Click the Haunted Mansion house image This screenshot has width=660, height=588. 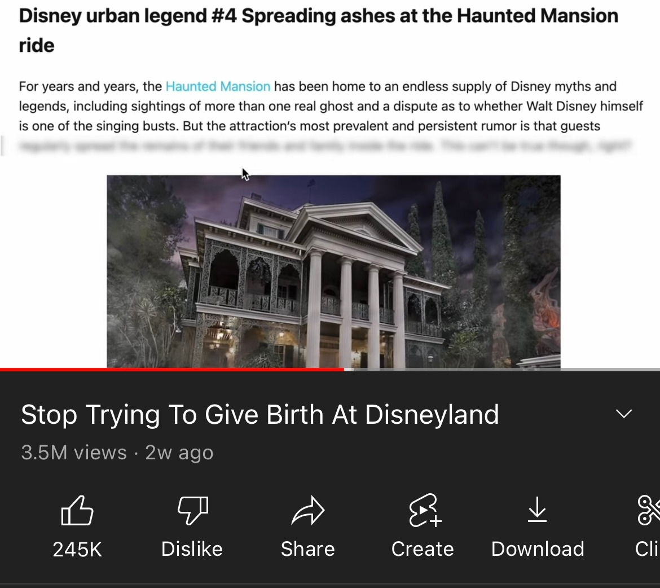(333, 271)
